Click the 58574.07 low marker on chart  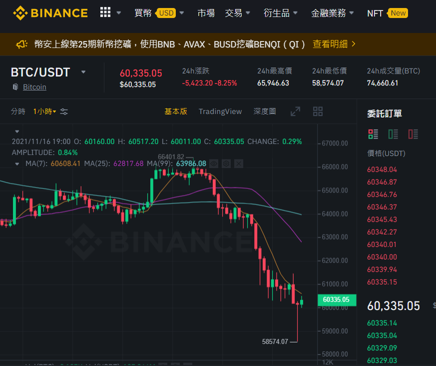pyautogui.click(x=275, y=341)
